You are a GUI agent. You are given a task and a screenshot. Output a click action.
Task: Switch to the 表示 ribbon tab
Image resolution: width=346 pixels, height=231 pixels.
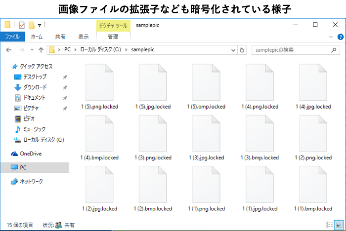click(83, 37)
